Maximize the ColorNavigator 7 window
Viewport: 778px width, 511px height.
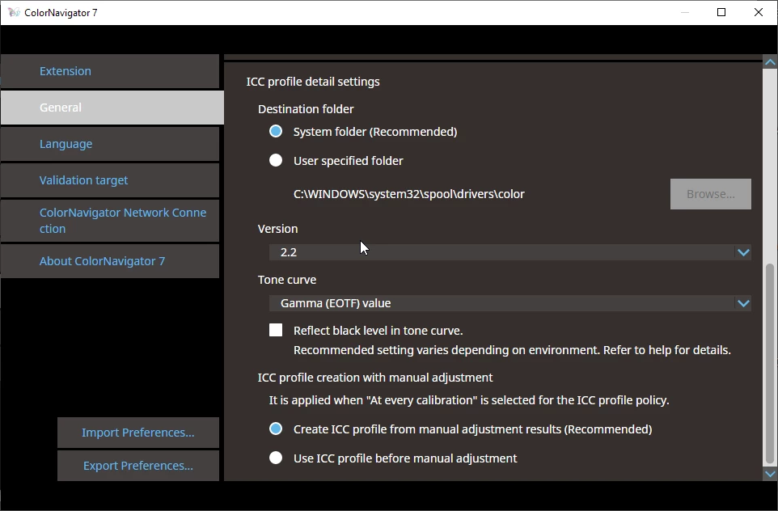point(721,12)
